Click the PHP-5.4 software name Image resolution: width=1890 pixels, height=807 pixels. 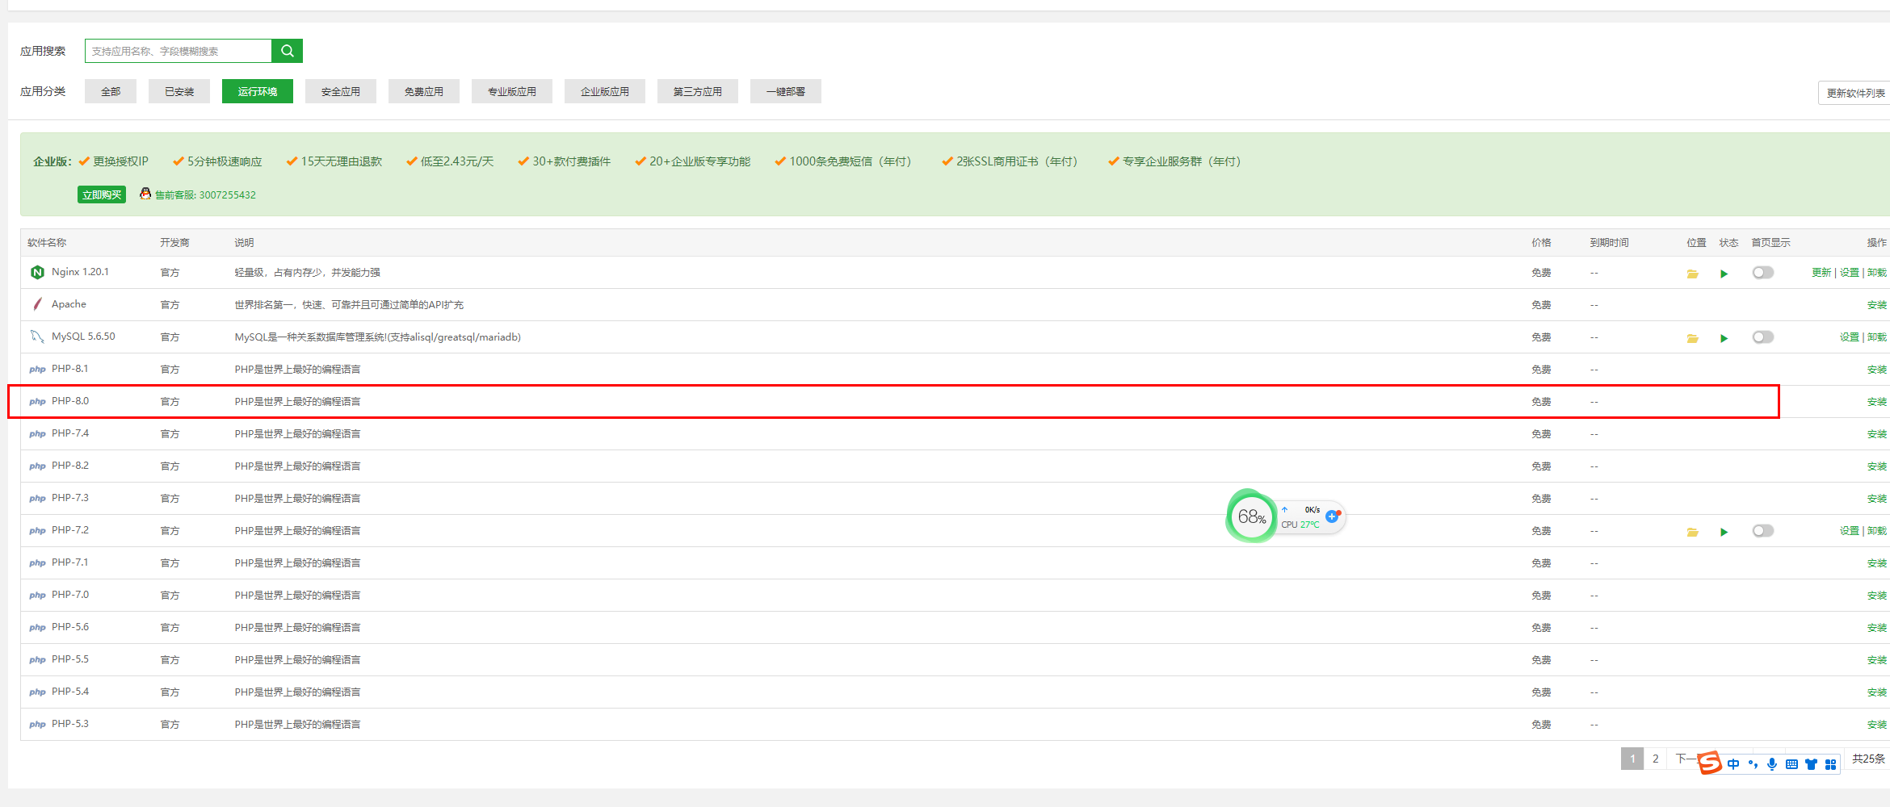coord(70,692)
